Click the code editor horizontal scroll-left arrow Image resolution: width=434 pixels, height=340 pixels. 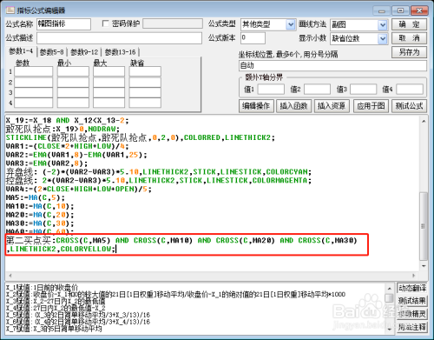coord(10,276)
